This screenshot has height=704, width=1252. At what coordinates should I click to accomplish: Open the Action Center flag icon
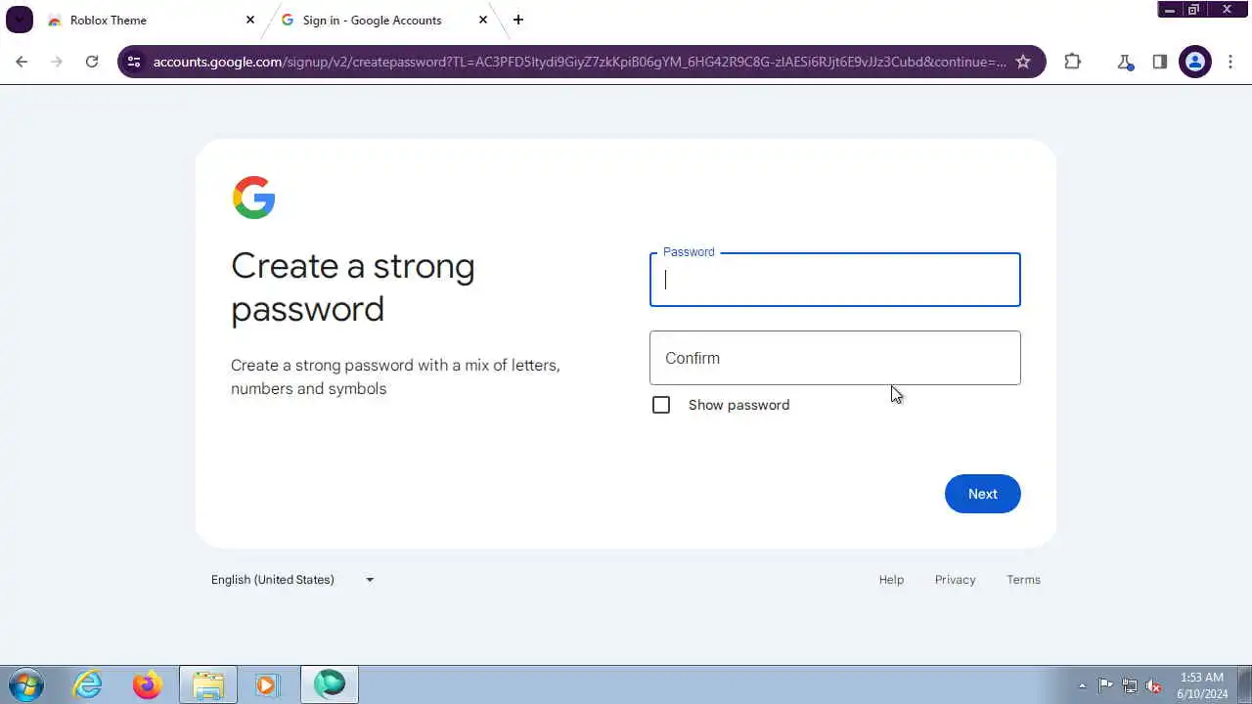(x=1105, y=685)
